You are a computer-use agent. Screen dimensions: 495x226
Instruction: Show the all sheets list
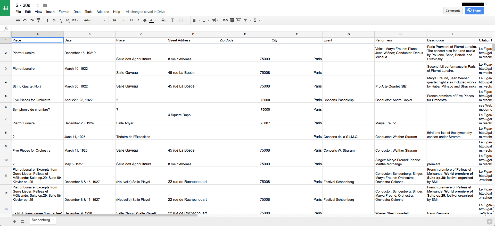22,221
